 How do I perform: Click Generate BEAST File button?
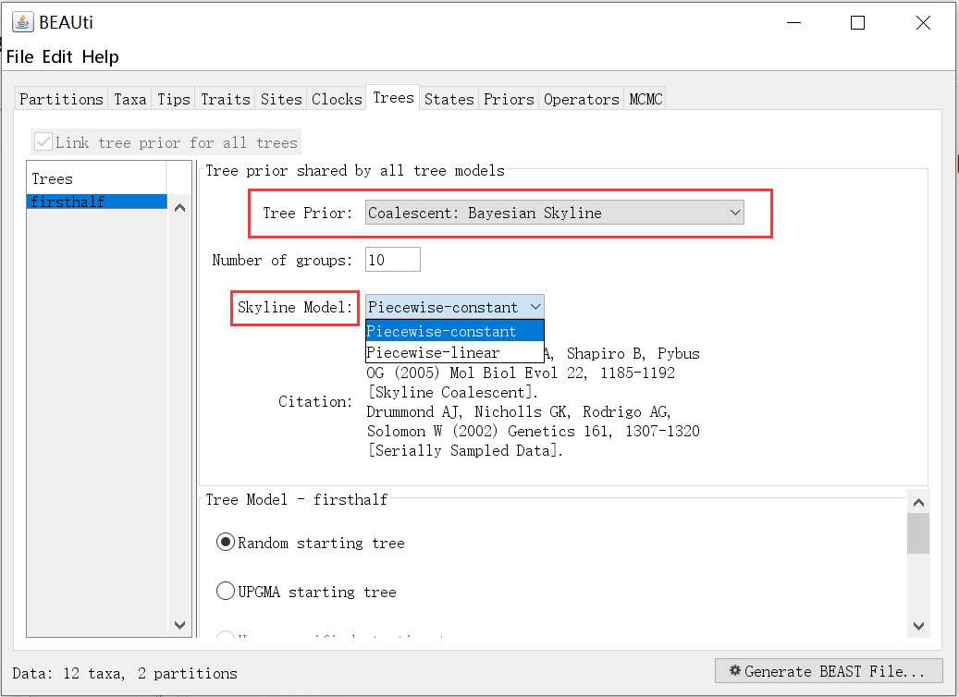(x=829, y=671)
